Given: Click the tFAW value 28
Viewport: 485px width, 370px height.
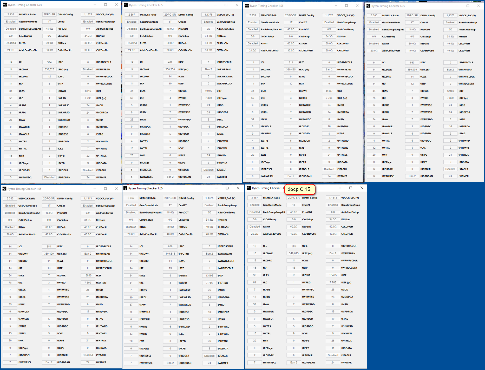Looking at the screenshot, I should coord(132,120).
